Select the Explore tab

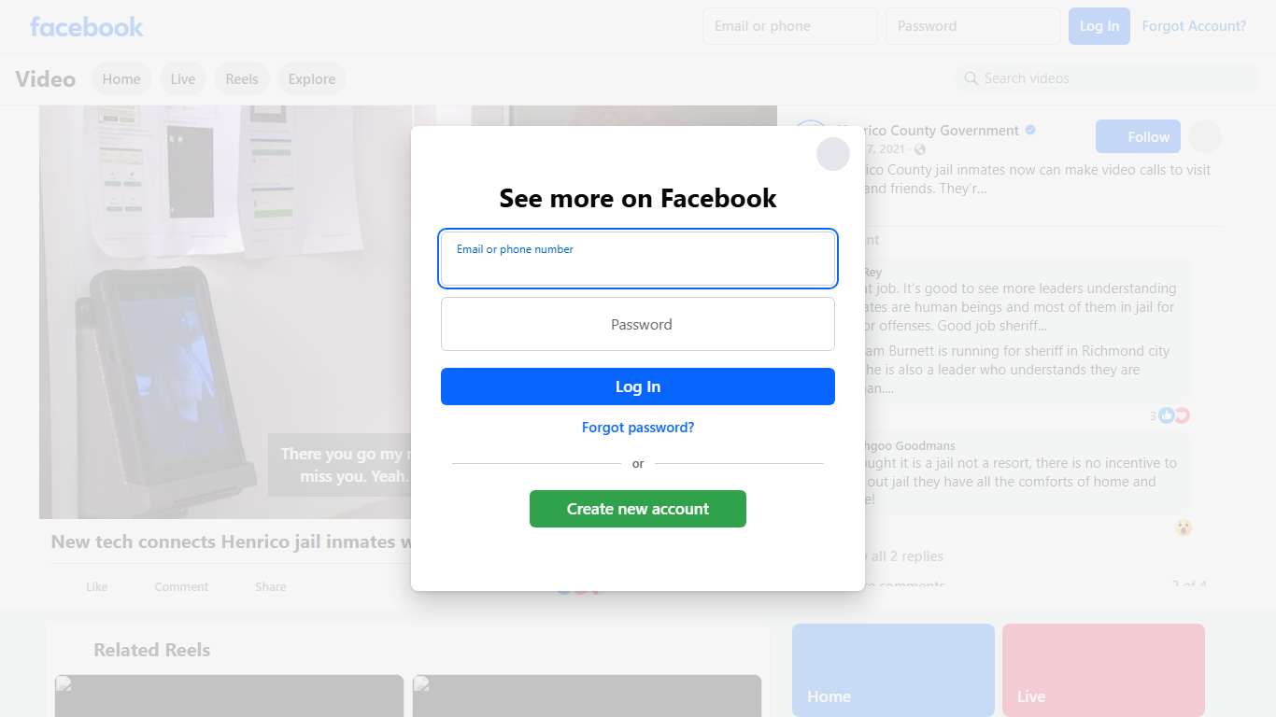point(312,79)
